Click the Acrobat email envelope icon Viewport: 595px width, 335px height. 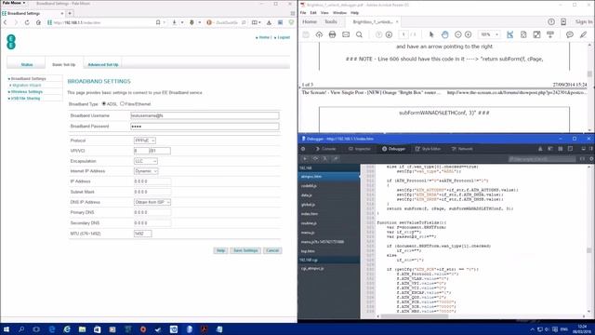point(346,34)
